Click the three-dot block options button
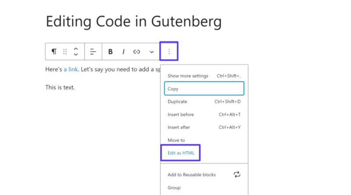 169,52
